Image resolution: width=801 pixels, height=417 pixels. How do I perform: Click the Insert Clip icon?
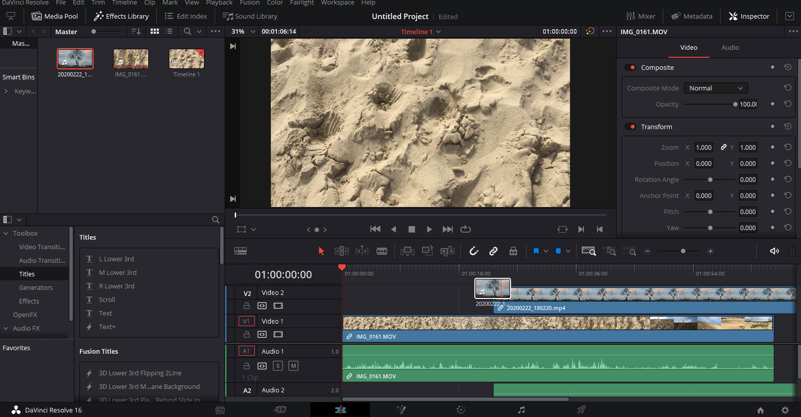pos(408,251)
